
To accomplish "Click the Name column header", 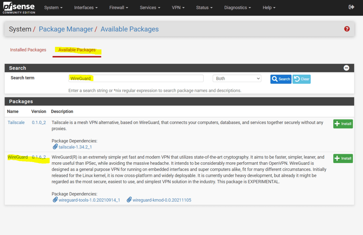I will click(x=13, y=111).
